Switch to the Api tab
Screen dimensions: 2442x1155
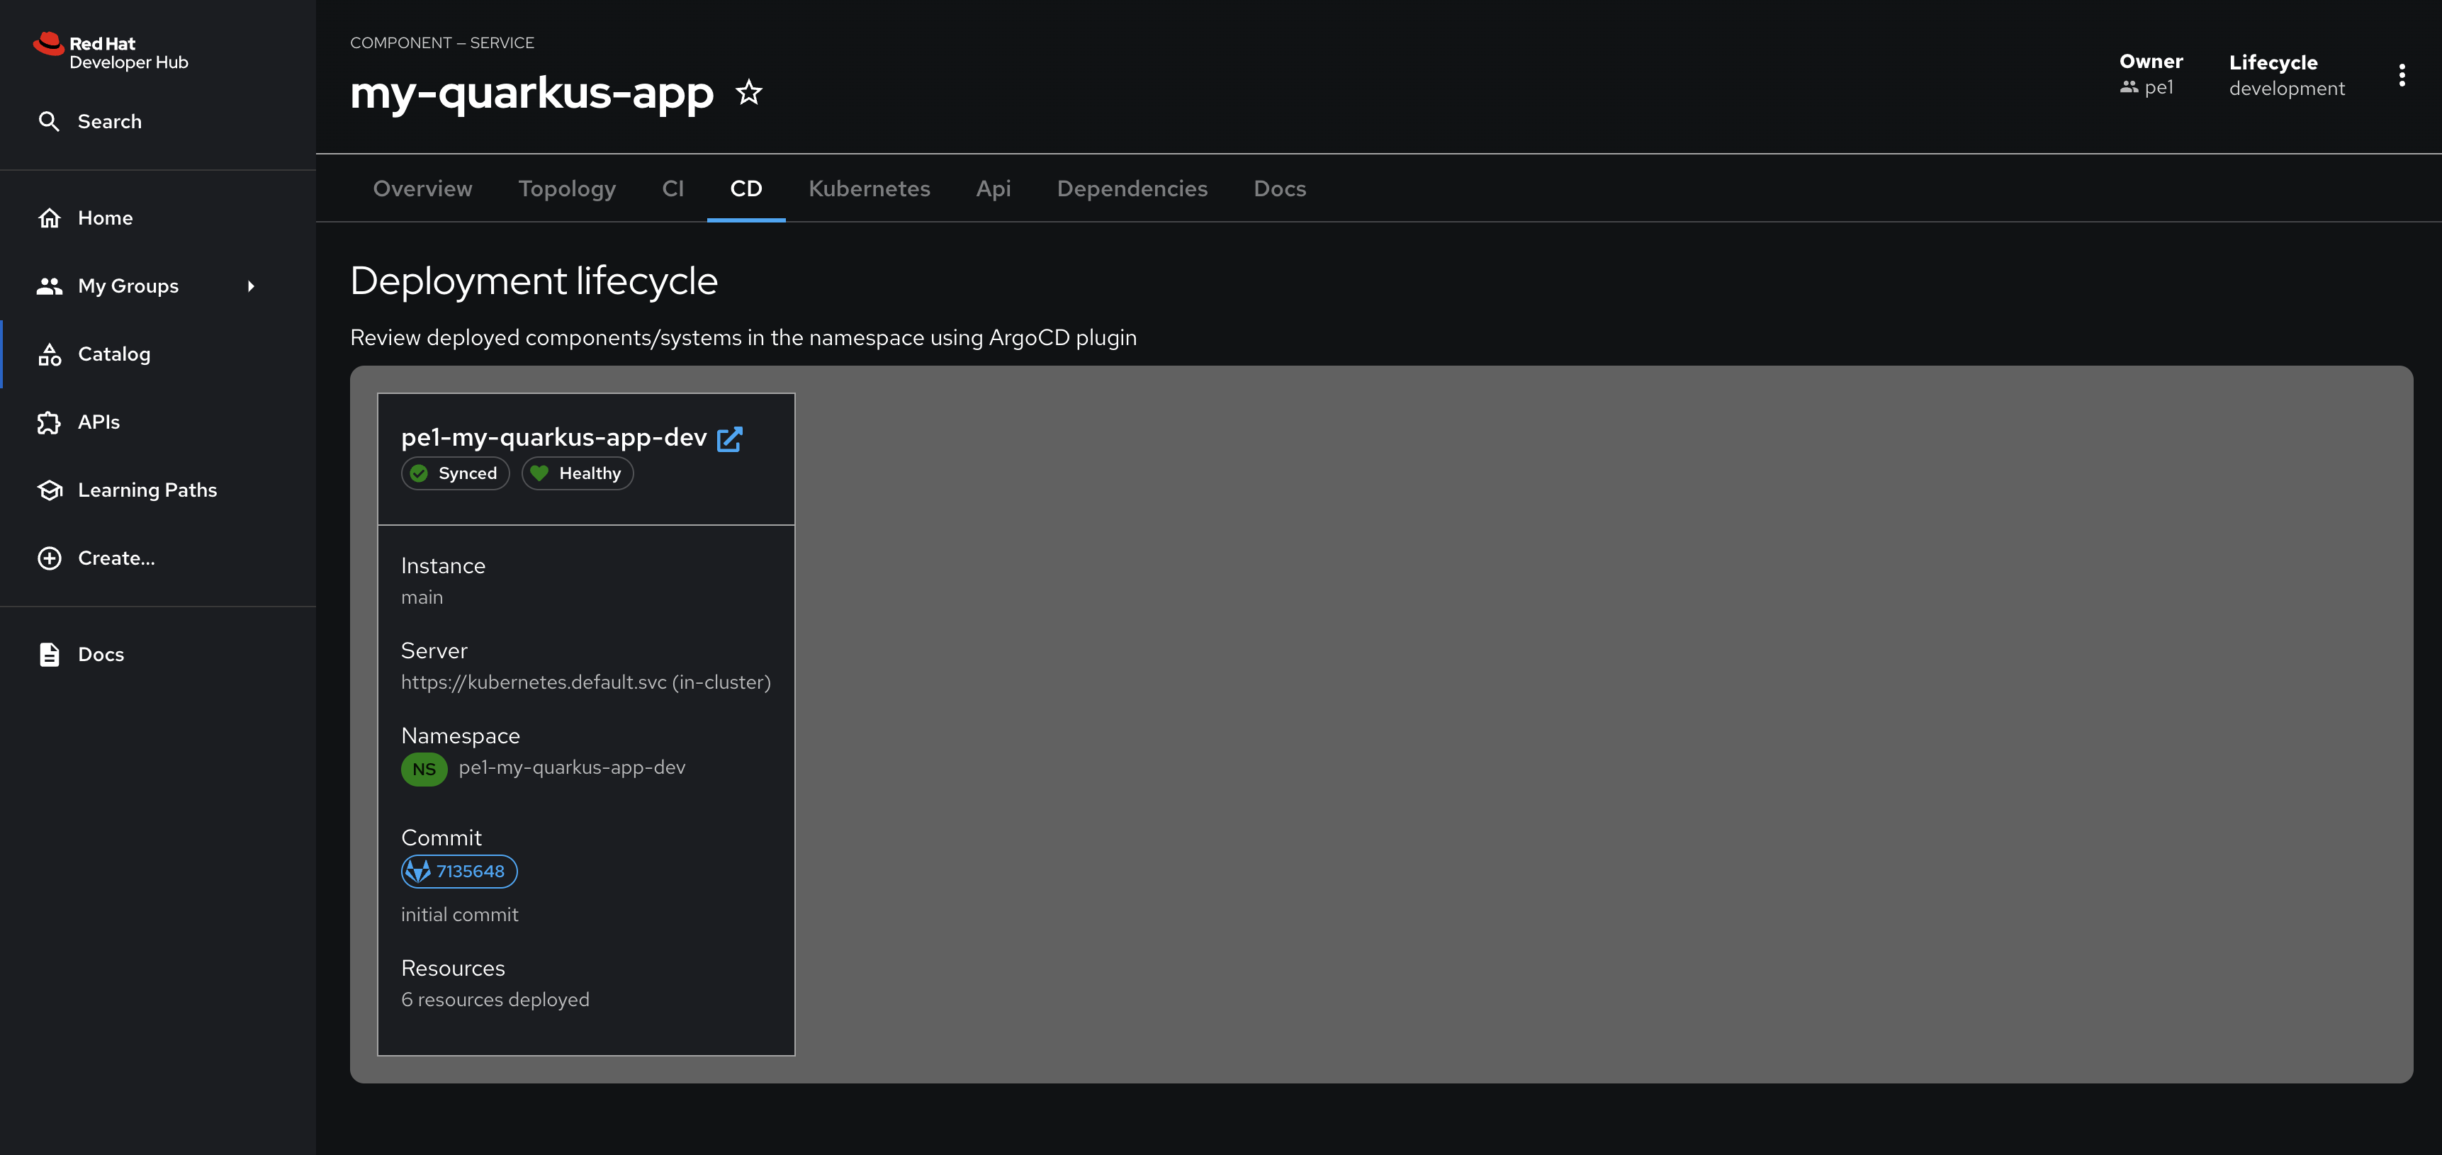[x=994, y=188]
